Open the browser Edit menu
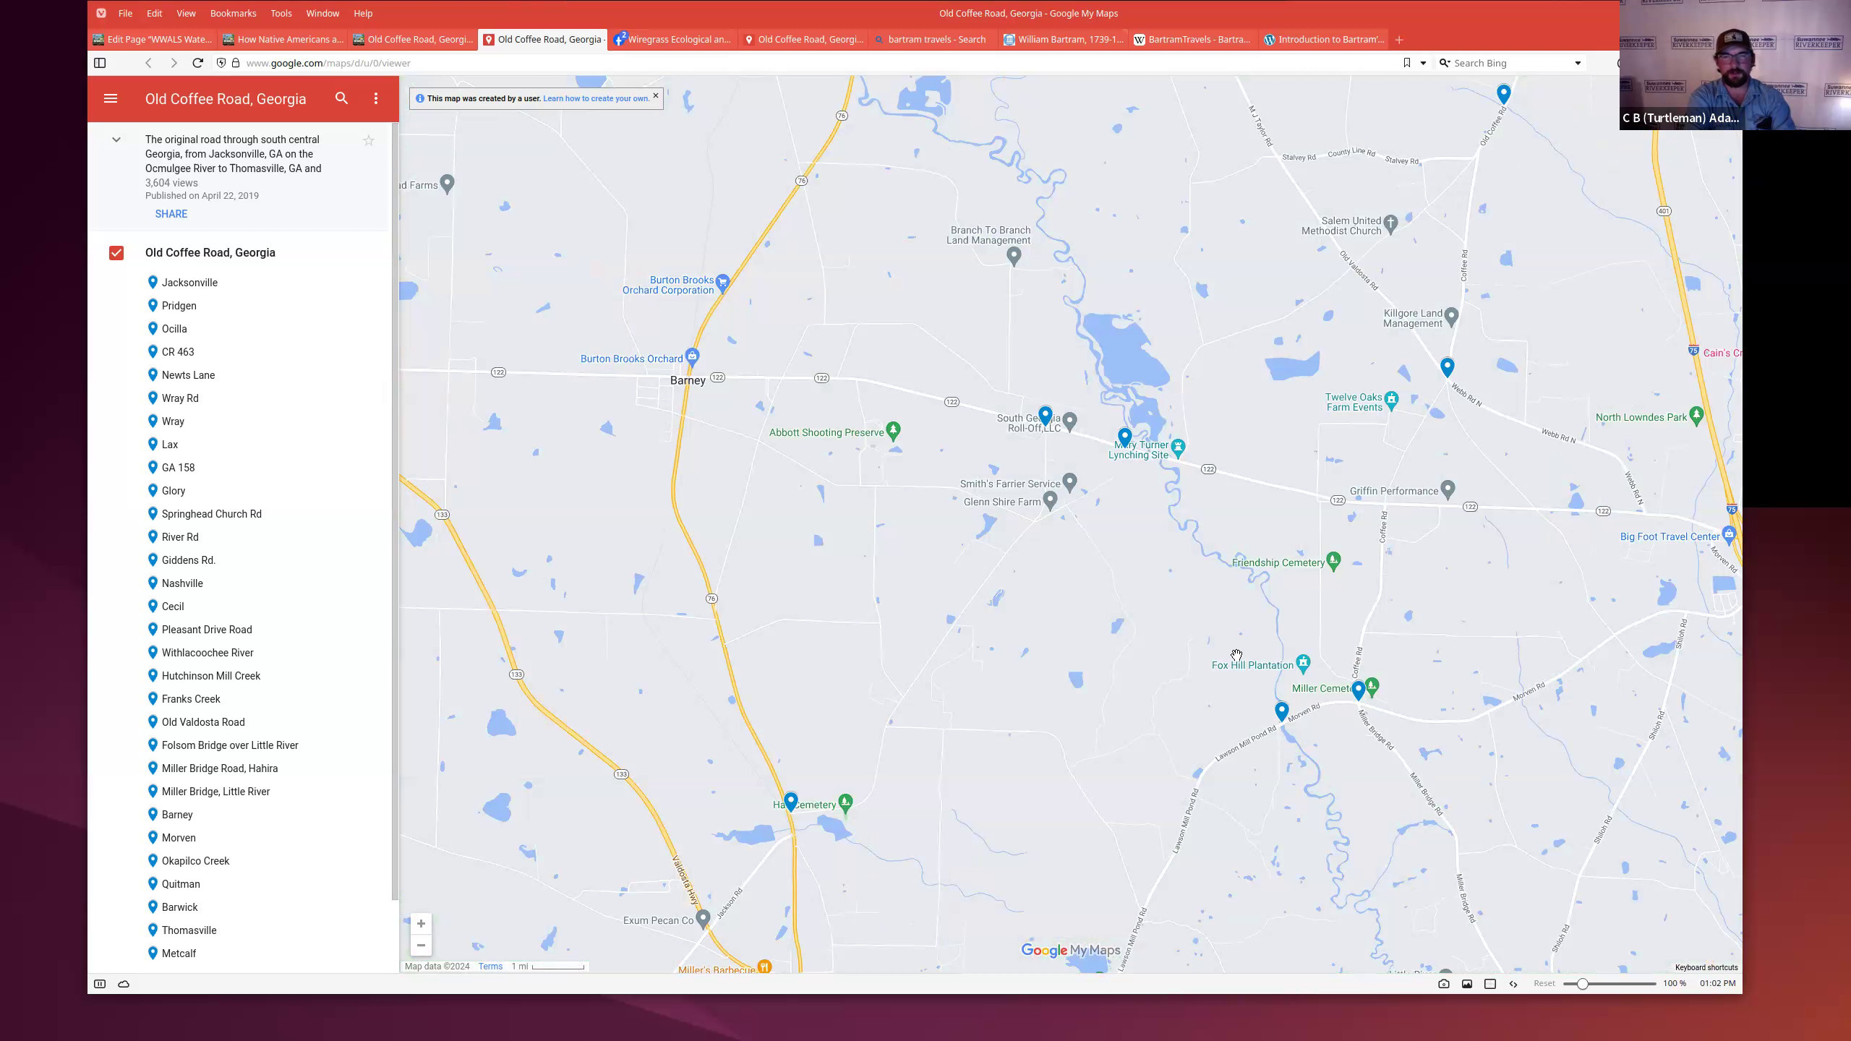1851x1041 pixels. 155,13
